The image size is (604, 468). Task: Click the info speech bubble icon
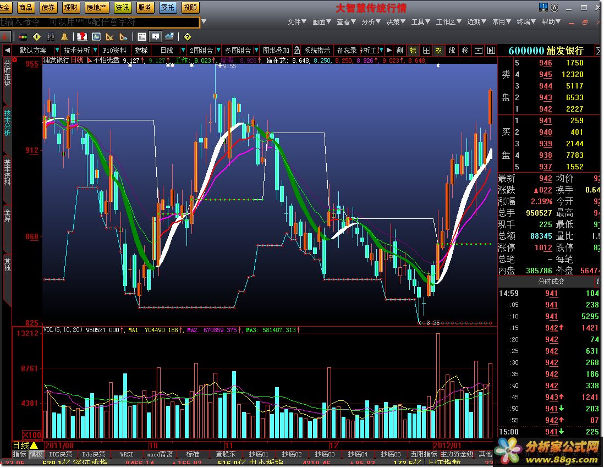(x=156, y=37)
